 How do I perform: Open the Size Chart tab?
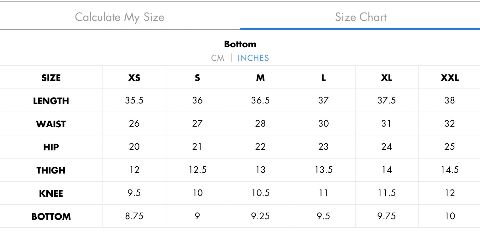360,17
